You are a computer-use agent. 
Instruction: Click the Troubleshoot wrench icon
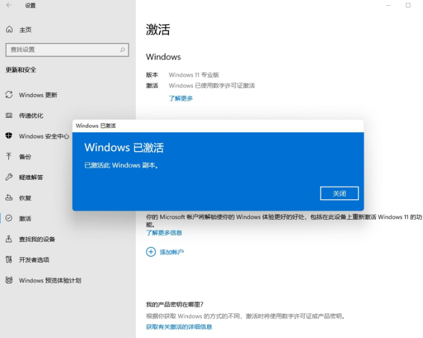(9, 177)
